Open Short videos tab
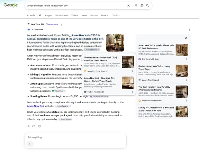Screen dimensions: 199x151 tap(61, 15)
